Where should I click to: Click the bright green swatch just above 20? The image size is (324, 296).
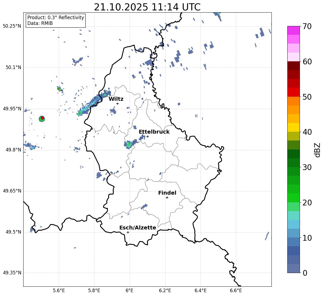293,198
